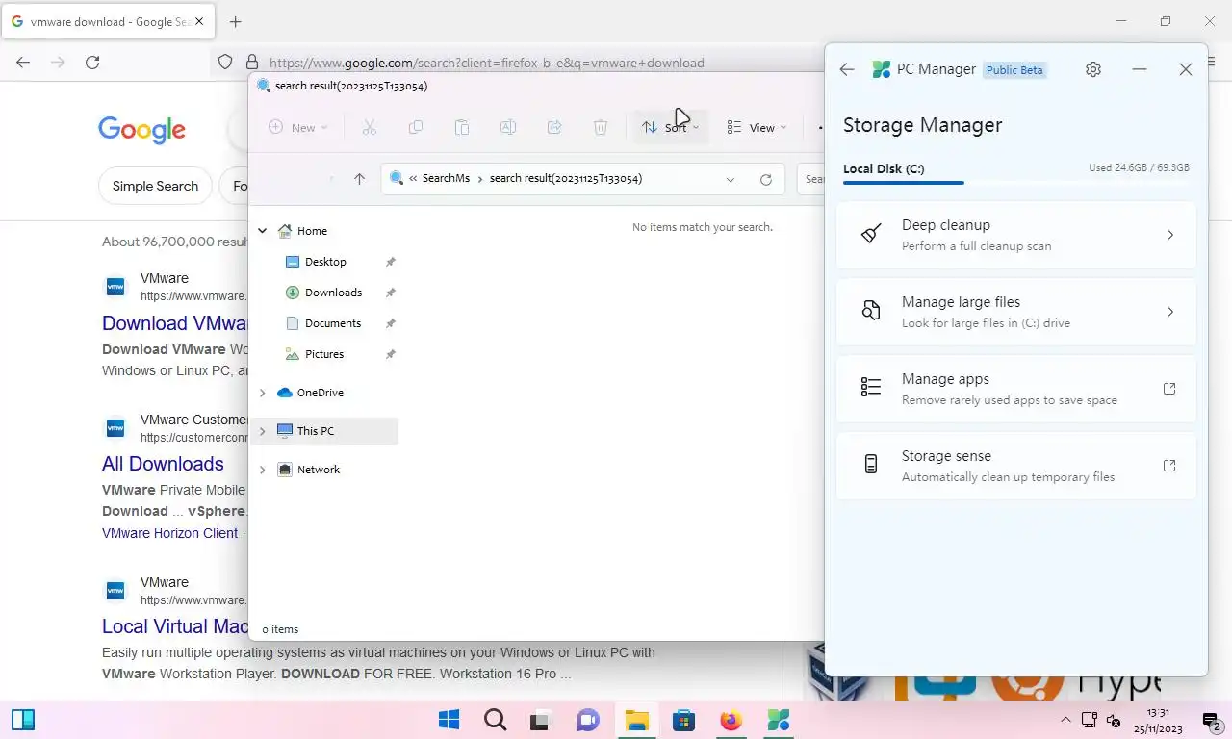This screenshot has width=1232, height=739.
Task: Click the site padlock icon in Firefox
Action: pos(252,63)
